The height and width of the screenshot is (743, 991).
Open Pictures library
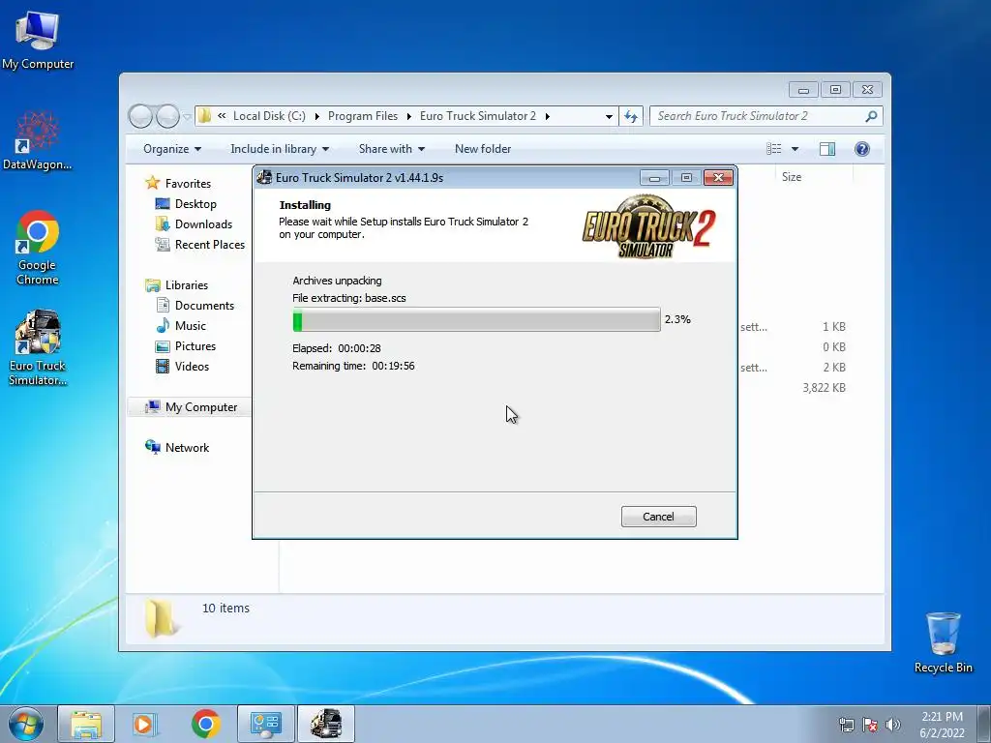click(195, 346)
